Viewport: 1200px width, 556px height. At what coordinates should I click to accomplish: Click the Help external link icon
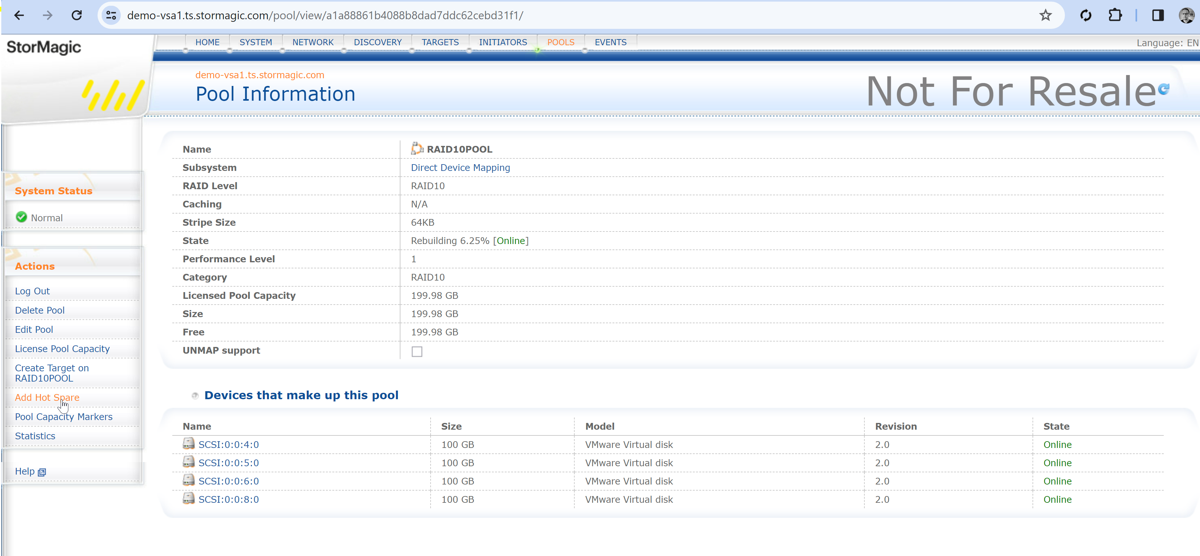(x=42, y=472)
